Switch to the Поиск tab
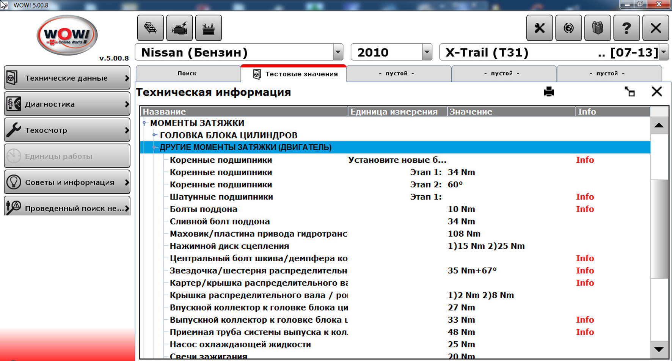The width and height of the screenshot is (672, 361). click(187, 73)
